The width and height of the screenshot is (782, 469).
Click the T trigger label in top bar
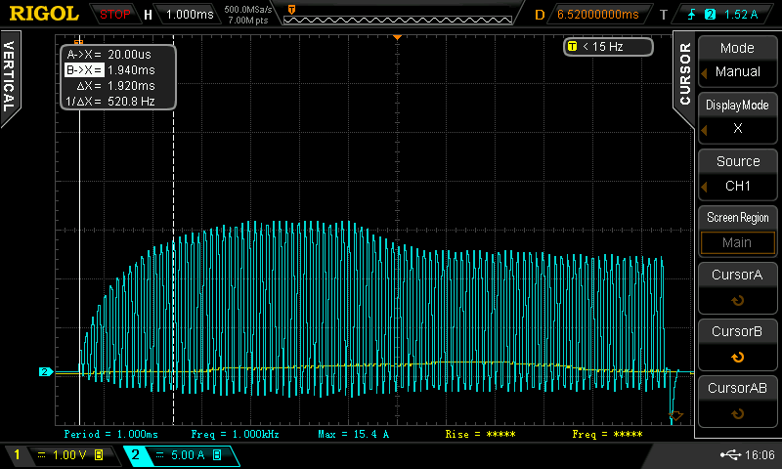[x=664, y=15]
